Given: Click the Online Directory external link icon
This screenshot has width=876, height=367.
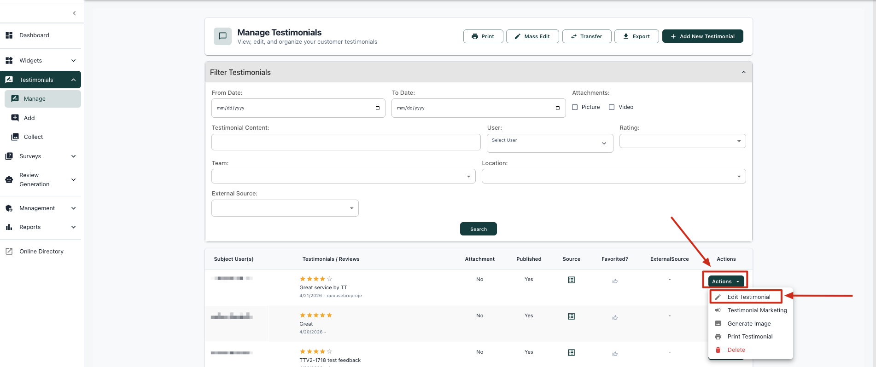Looking at the screenshot, I should (x=9, y=252).
